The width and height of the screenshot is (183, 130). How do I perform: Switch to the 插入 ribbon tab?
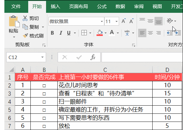point(55,6)
